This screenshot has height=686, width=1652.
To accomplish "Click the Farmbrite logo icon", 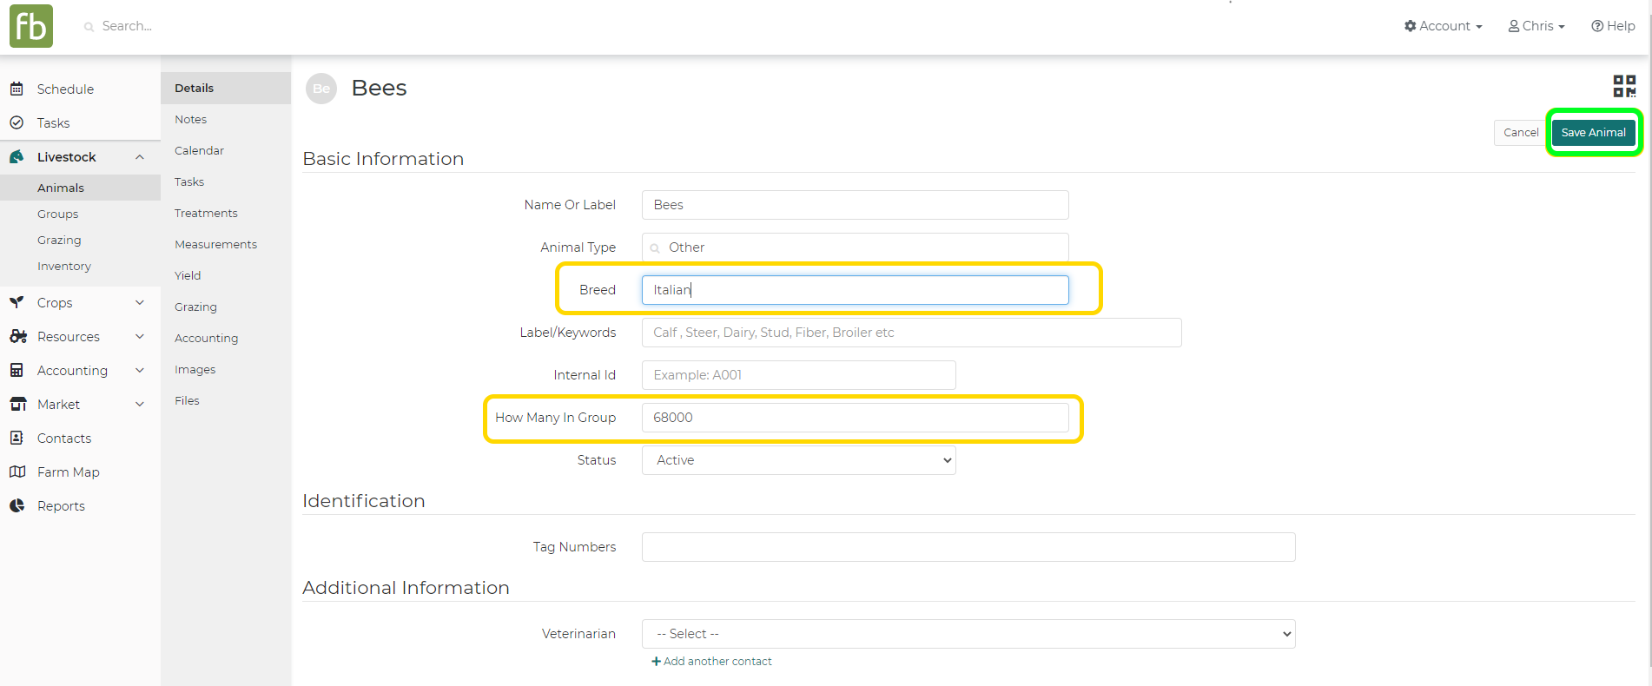I will point(31,26).
